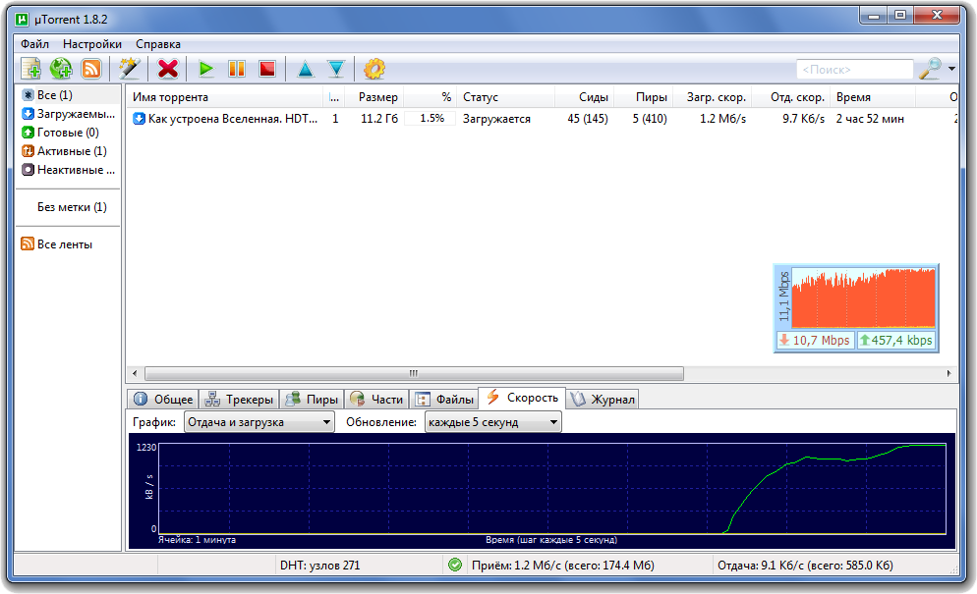This screenshot has width=977, height=594.
Task: Click the red X Remove torrent icon
Action: click(168, 69)
